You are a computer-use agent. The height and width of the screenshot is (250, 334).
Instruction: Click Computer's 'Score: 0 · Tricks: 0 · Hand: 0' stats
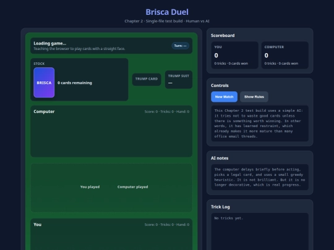167,112
